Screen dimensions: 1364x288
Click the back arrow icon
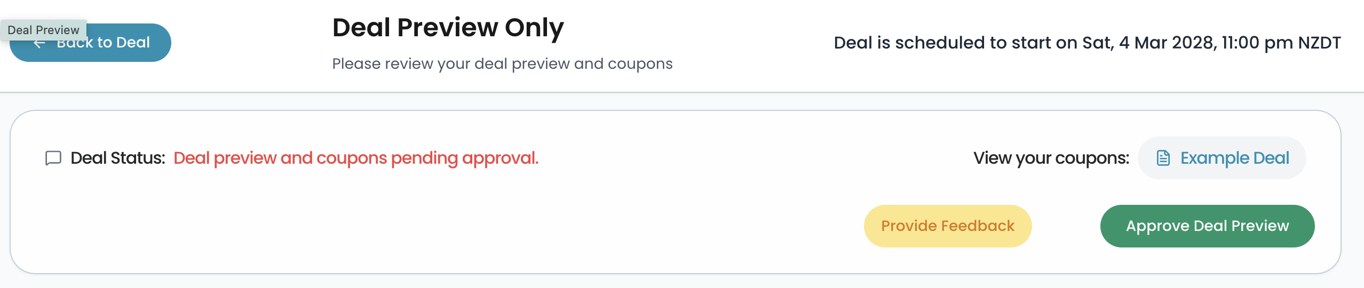[x=38, y=44]
